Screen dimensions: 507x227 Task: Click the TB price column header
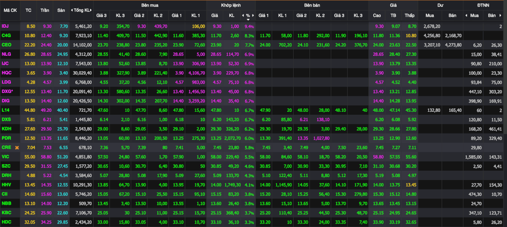(393, 15)
